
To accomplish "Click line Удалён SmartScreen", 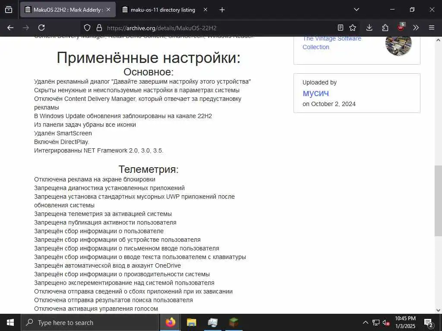I will coord(63,133).
